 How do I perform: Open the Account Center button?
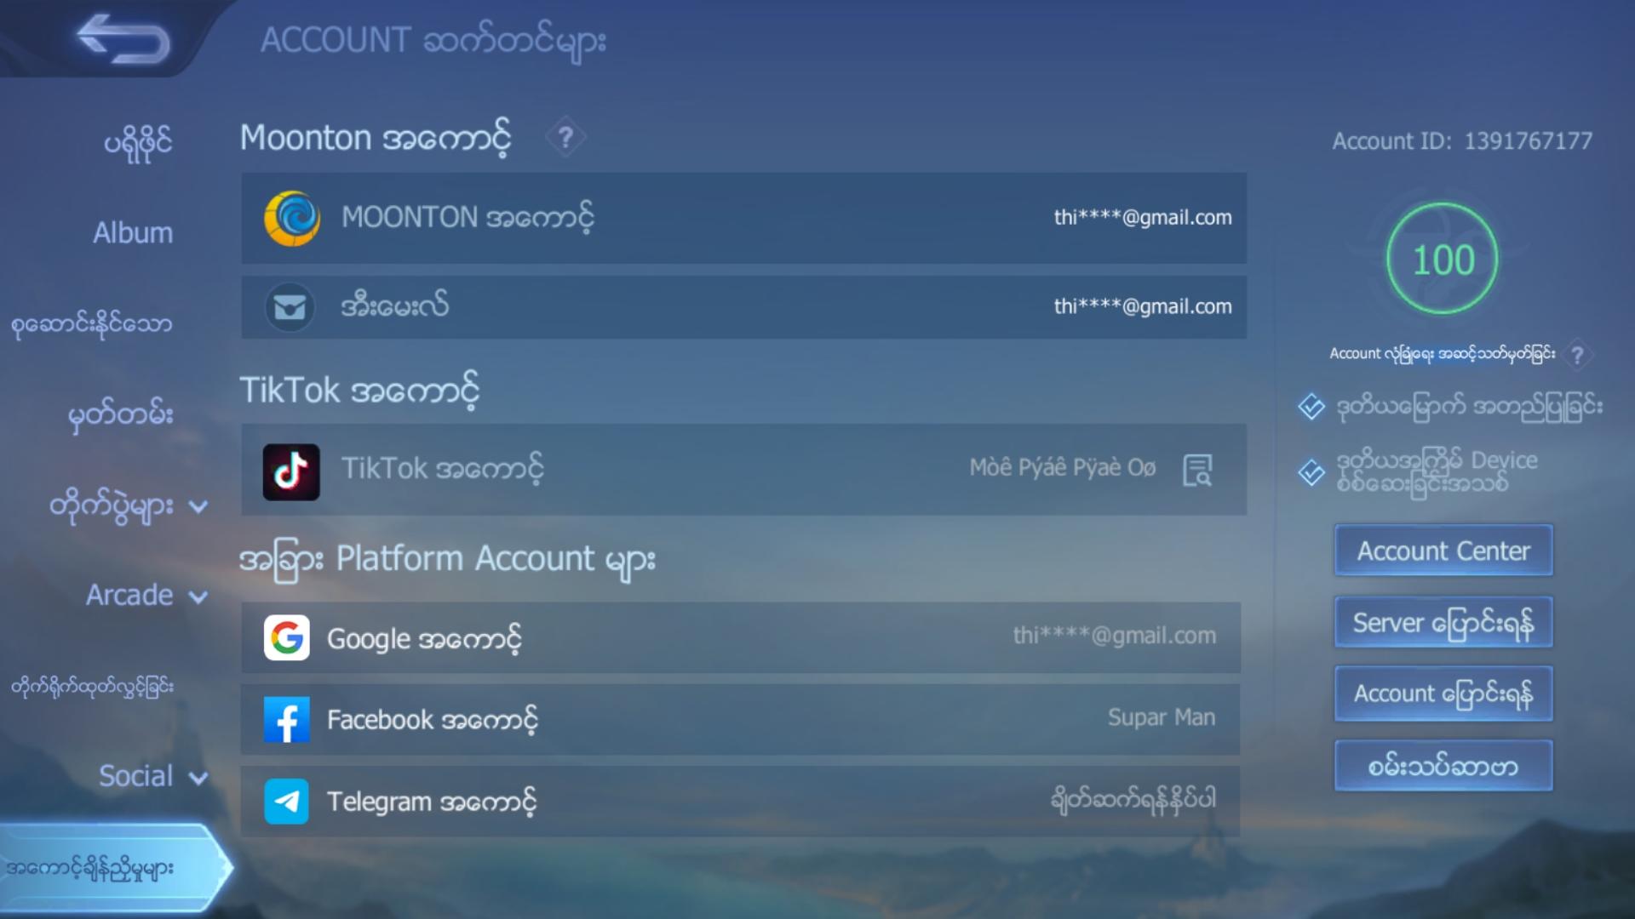pos(1443,551)
